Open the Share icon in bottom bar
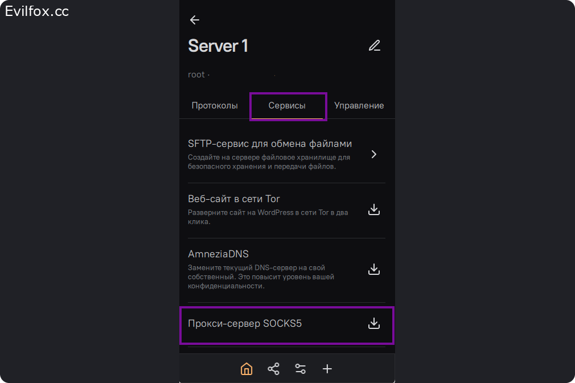Viewport: 575px width, 383px height. click(x=273, y=369)
